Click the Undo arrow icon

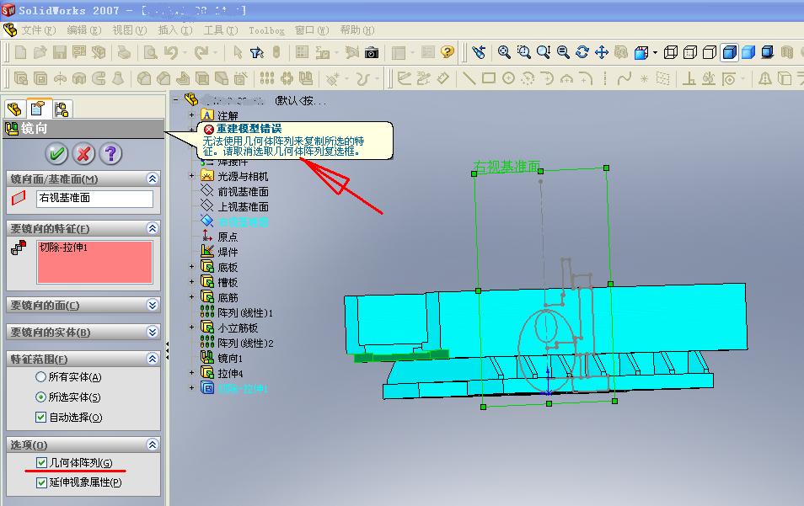171,52
